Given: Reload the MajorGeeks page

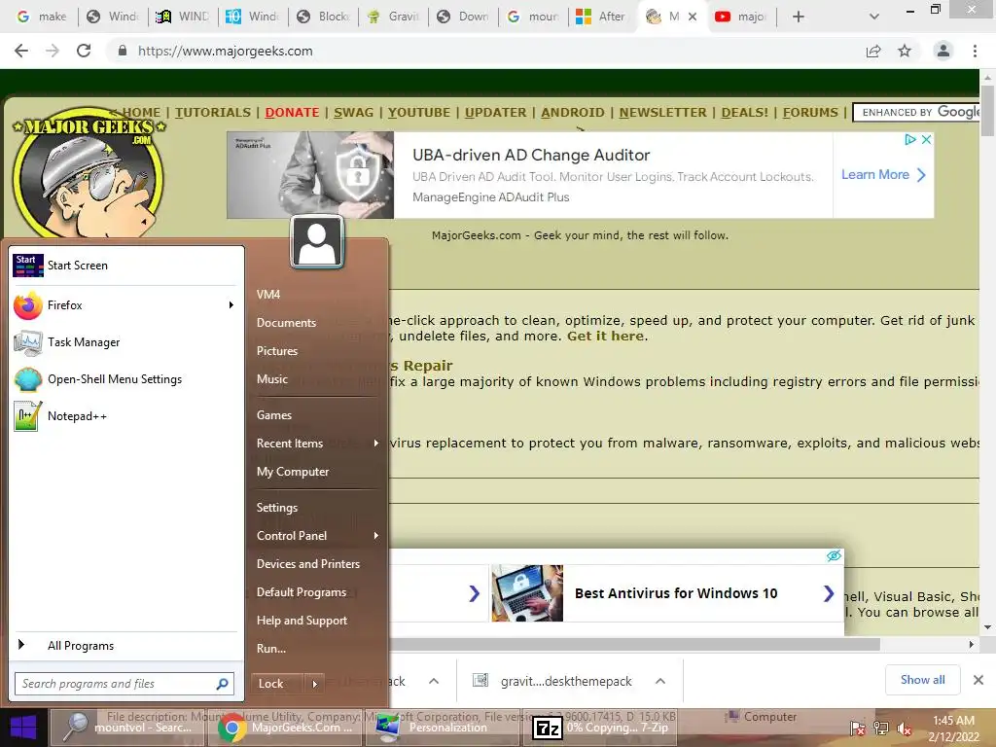Looking at the screenshot, I should (x=84, y=51).
